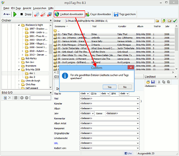Open the Lesezeichen menu
This screenshot has width=179, height=156.
(40, 8)
